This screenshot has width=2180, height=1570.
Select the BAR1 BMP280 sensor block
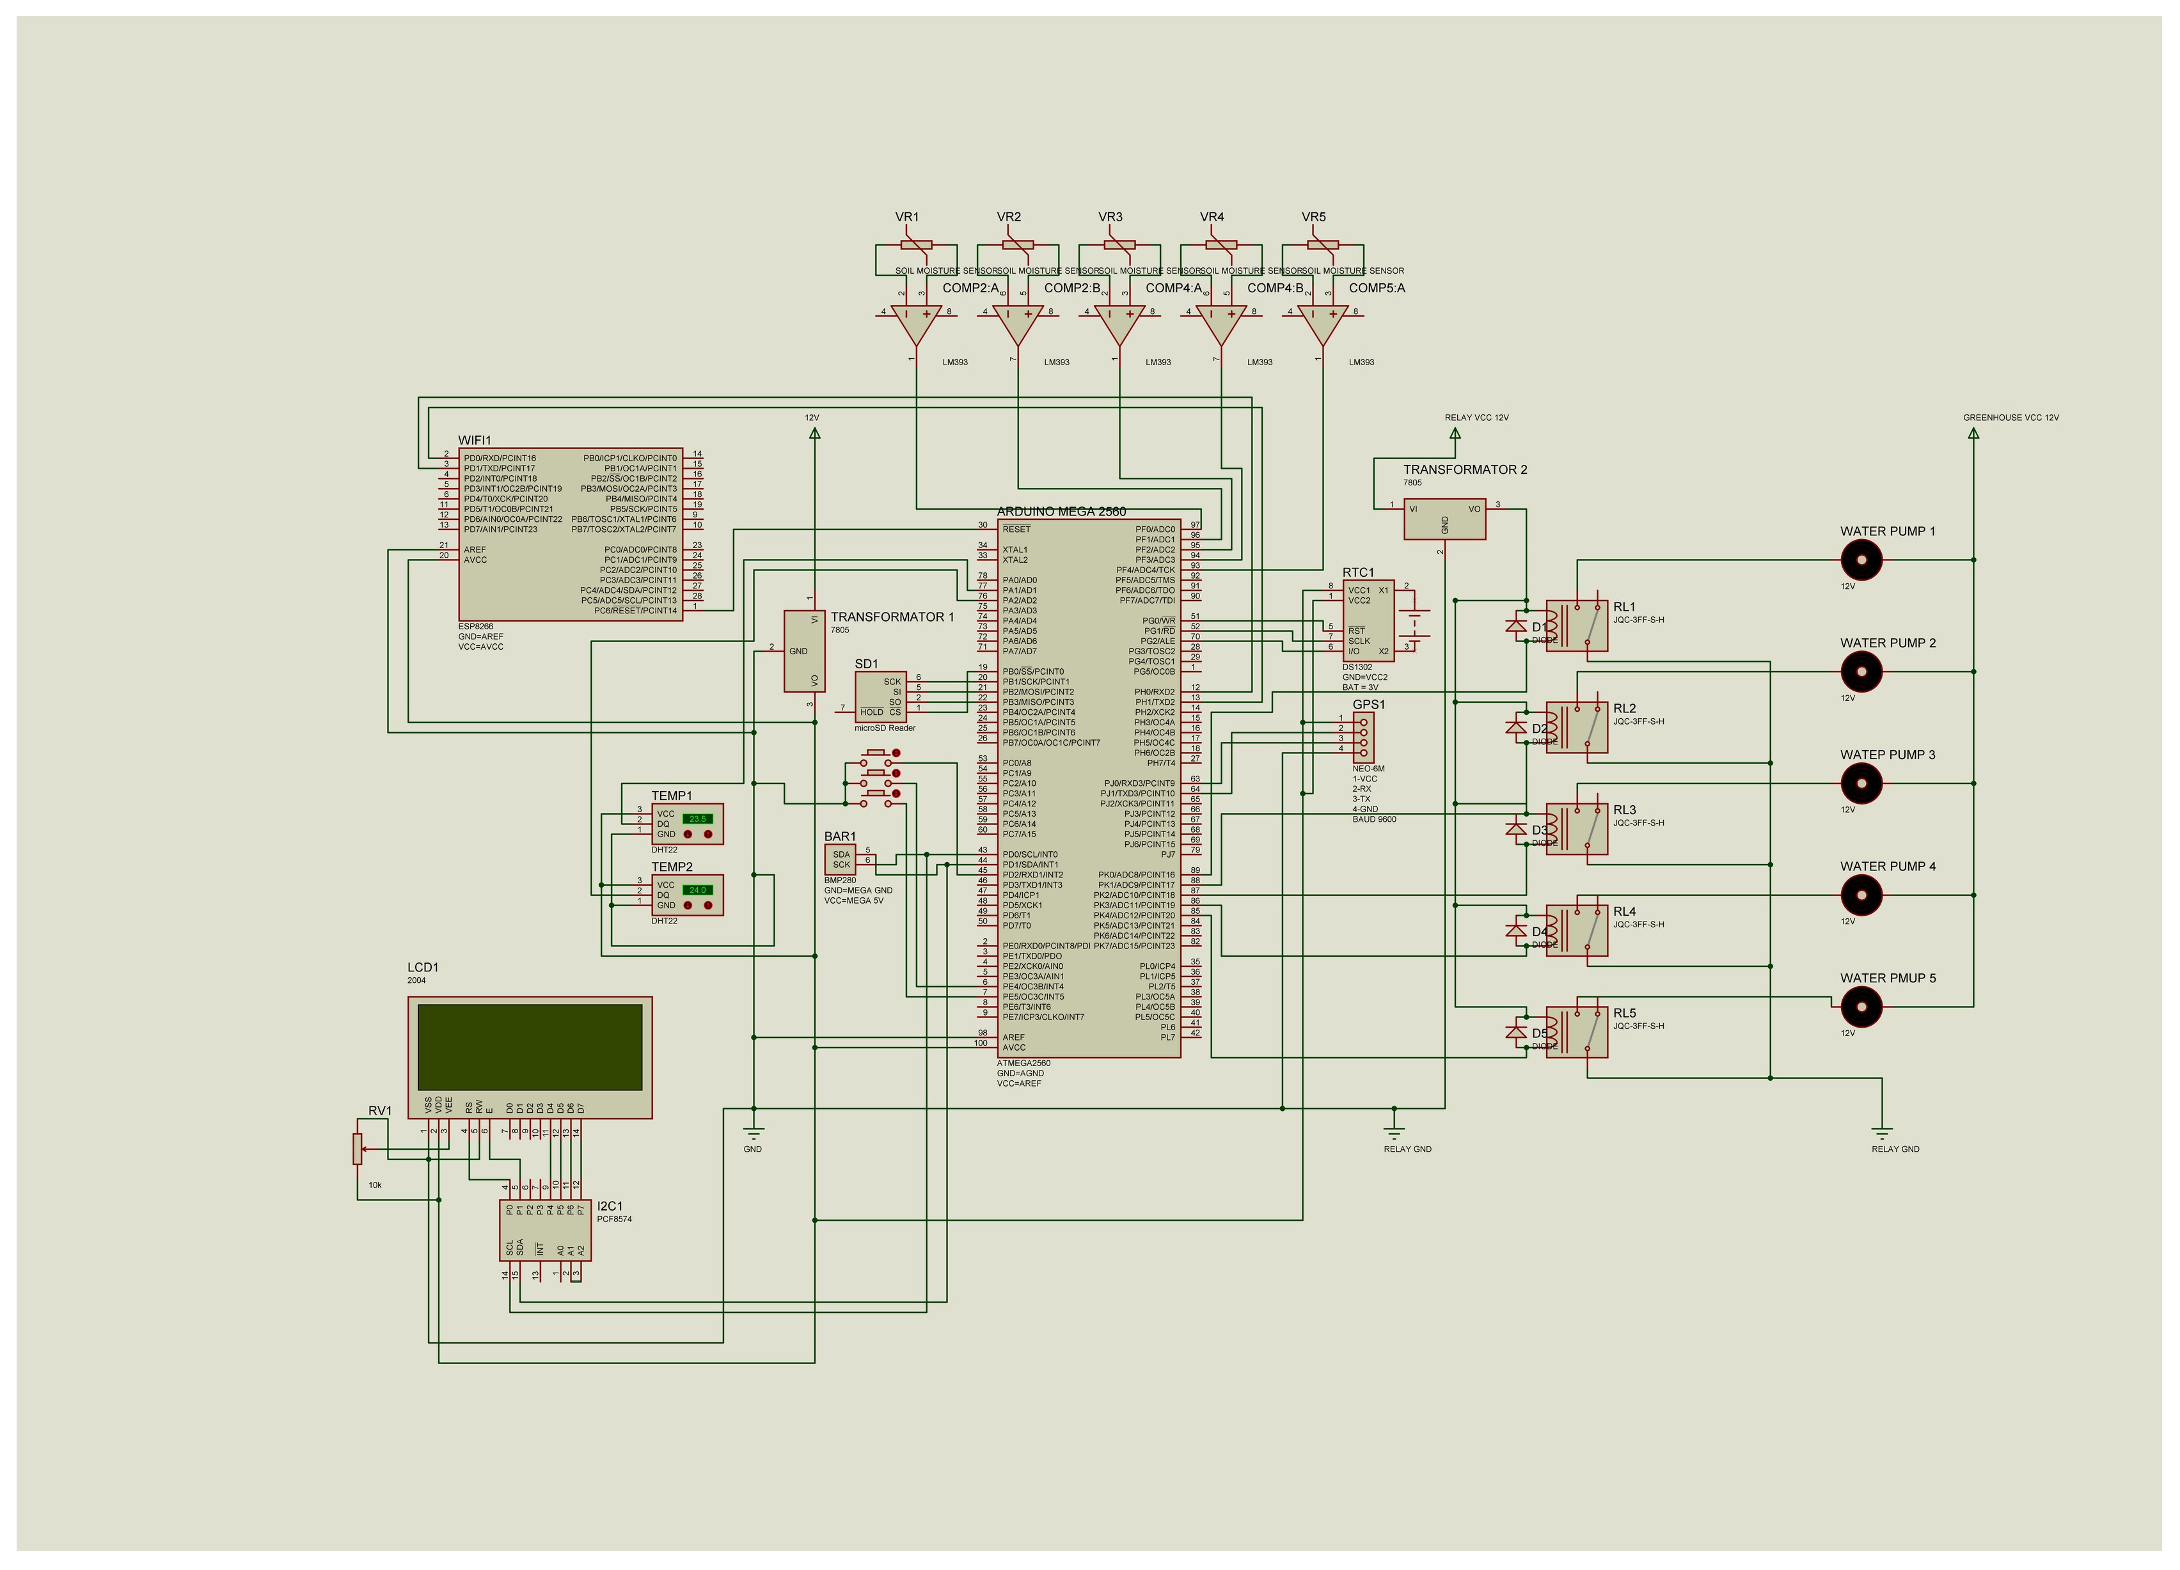pos(839,859)
